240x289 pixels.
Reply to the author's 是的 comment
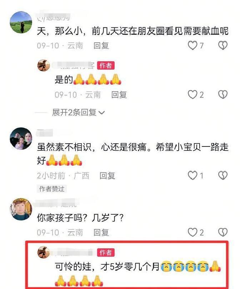(119, 95)
